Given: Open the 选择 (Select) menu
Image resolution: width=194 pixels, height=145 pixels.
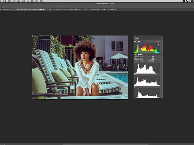Looking at the screenshot, I should 19,1.
